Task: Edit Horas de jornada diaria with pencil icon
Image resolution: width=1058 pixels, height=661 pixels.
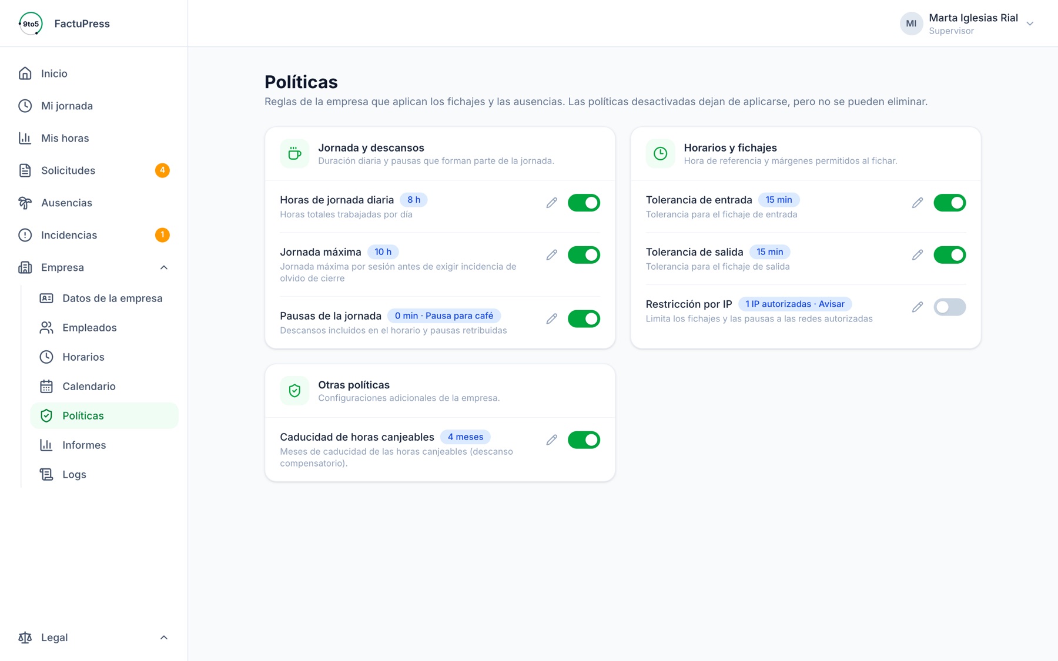Action: pyautogui.click(x=551, y=203)
